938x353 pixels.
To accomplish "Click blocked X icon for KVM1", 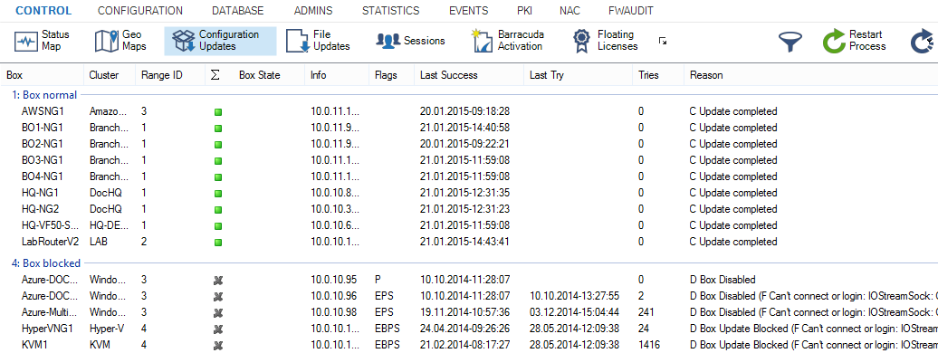I will click(x=218, y=345).
